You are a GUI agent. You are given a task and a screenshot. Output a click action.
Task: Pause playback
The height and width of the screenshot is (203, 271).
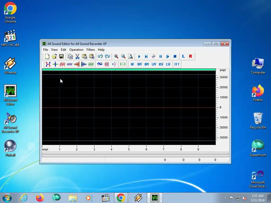point(161,57)
